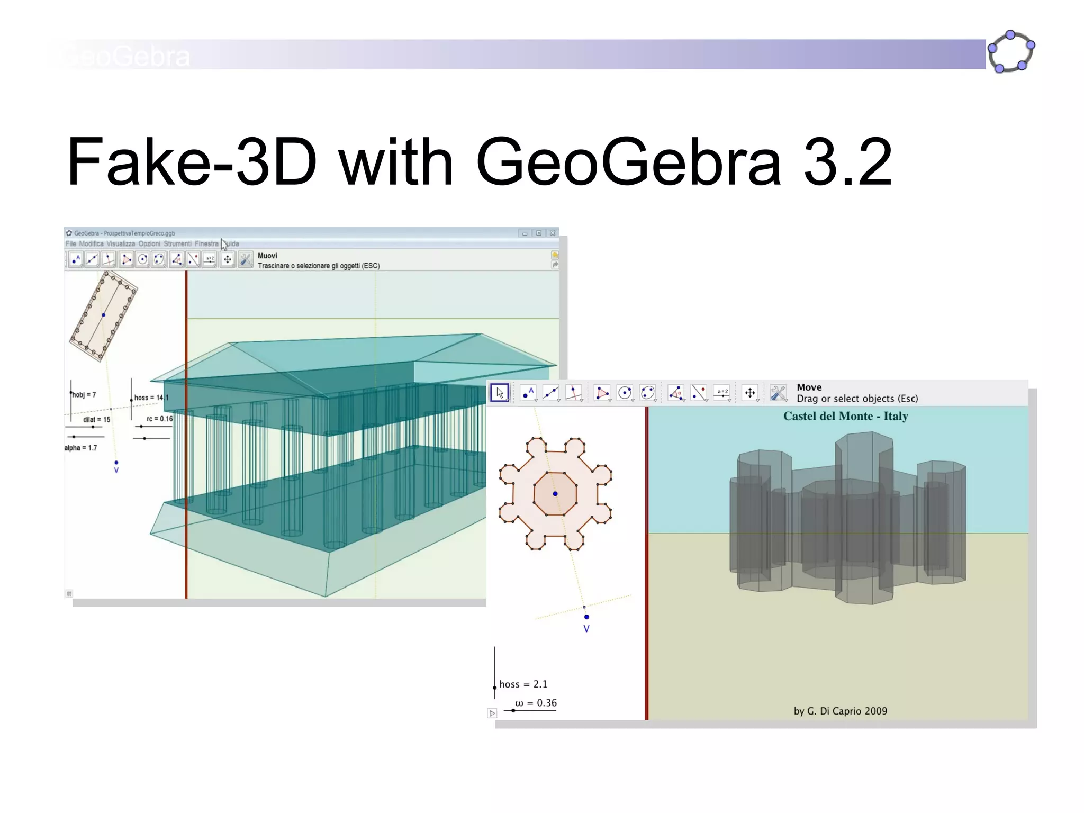Open the File menu
The image size is (1084, 813).
click(71, 243)
